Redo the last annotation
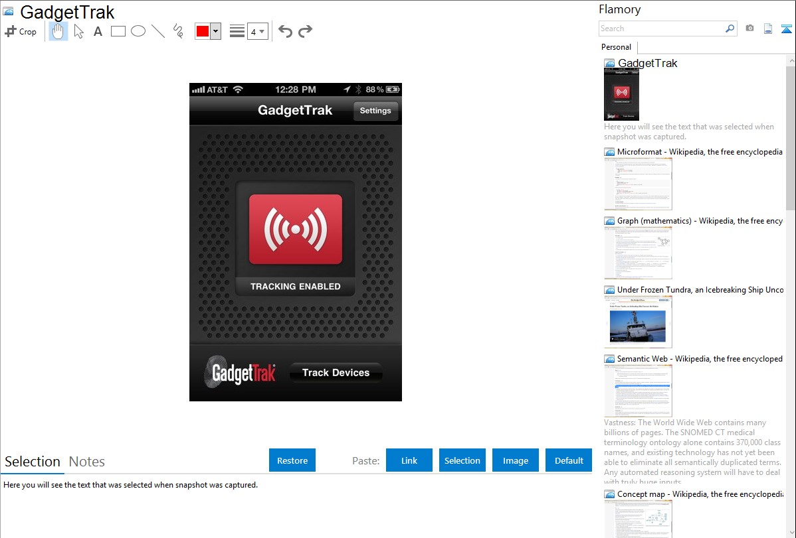The image size is (796, 538). (305, 31)
